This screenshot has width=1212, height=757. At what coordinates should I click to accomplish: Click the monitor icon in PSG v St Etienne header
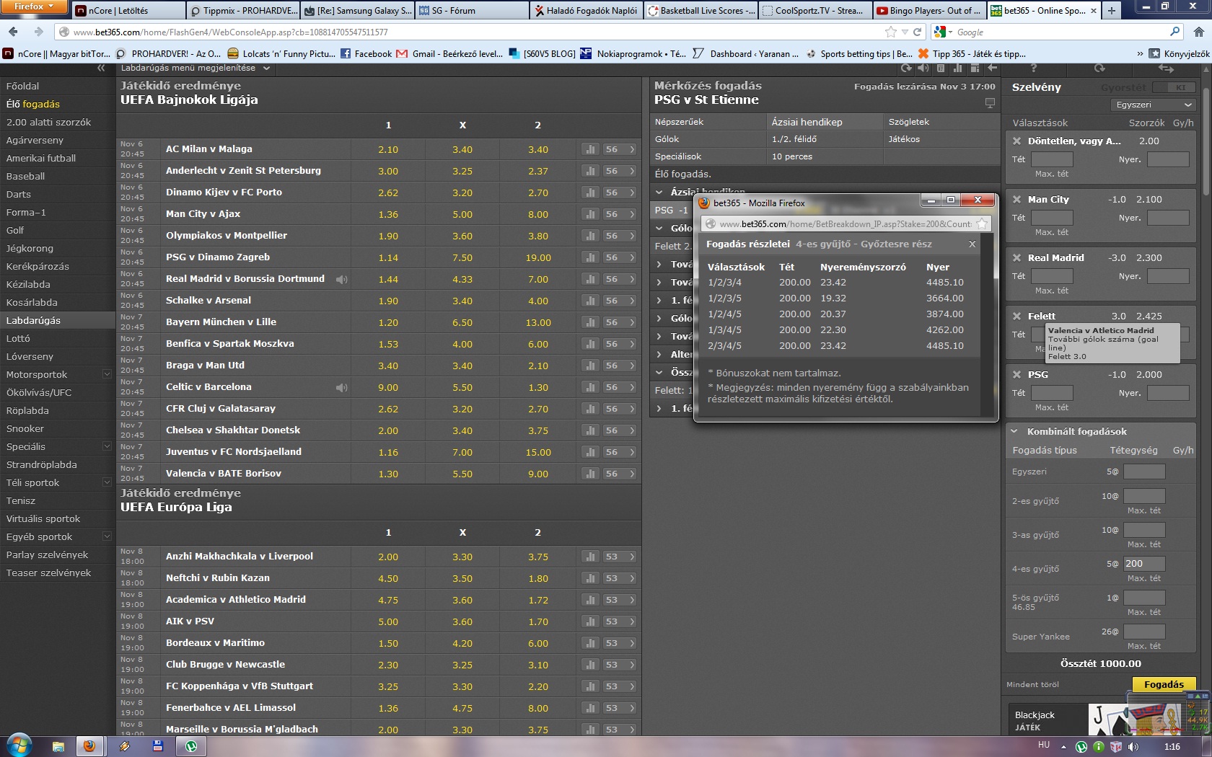point(990,103)
